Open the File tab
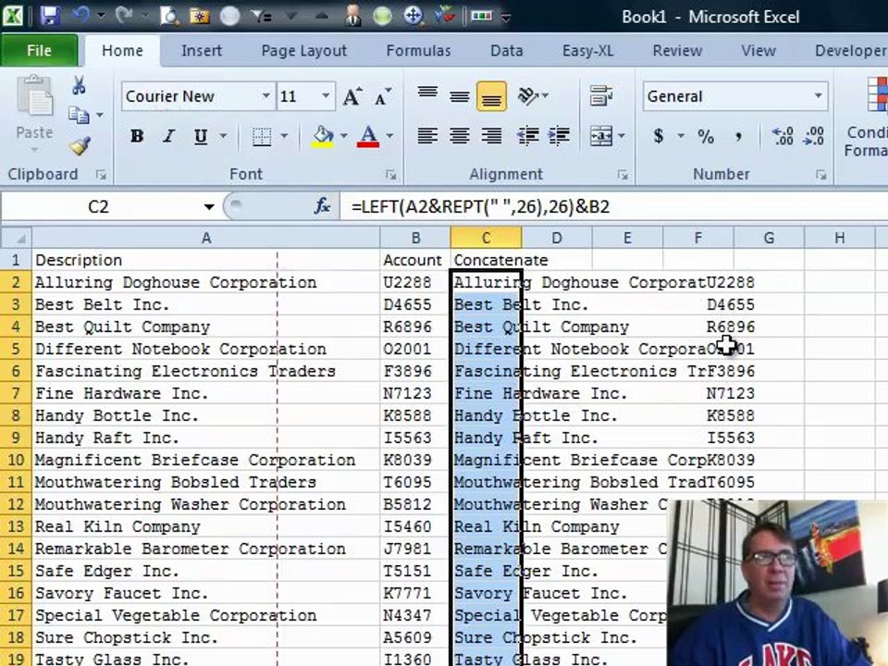888x666 pixels. click(39, 50)
